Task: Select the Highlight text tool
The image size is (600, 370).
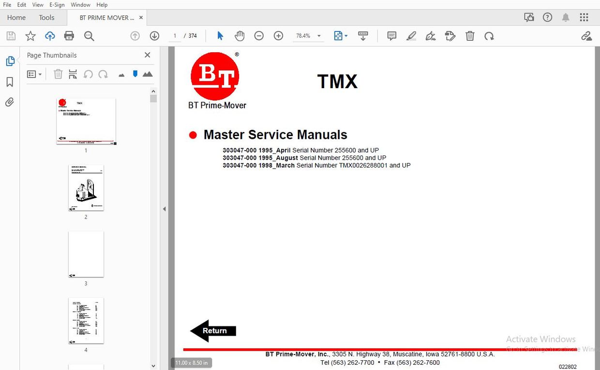Action: pos(411,35)
